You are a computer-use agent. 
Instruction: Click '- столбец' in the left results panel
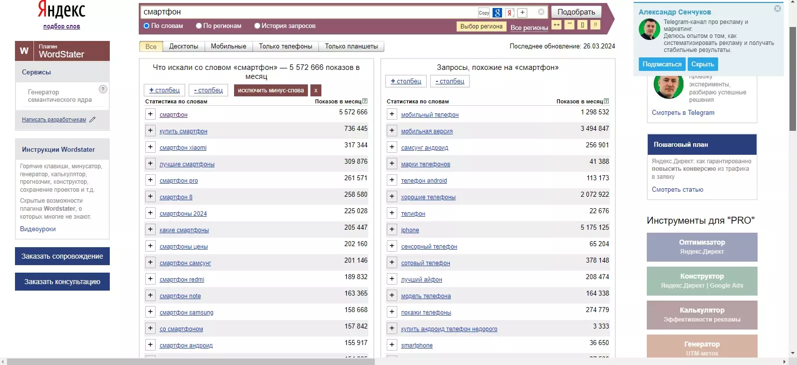click(x=208, y=90)
